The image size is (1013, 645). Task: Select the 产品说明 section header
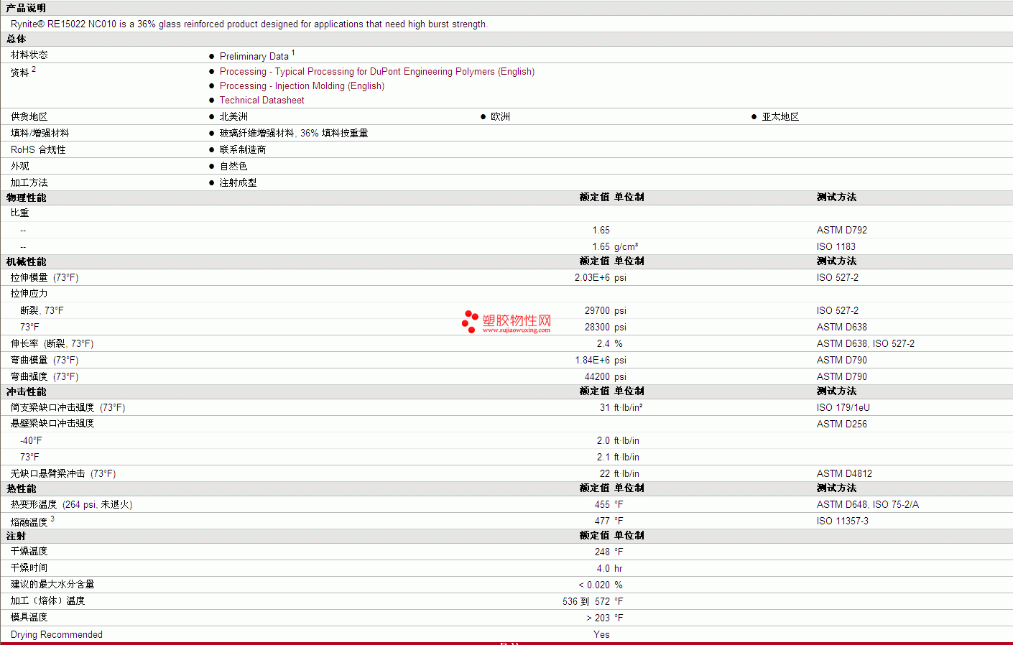tap(26, 8)
